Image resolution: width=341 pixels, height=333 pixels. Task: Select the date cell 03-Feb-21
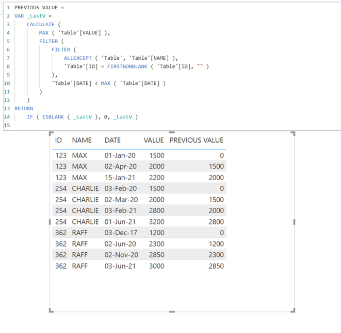coord(121,211)
